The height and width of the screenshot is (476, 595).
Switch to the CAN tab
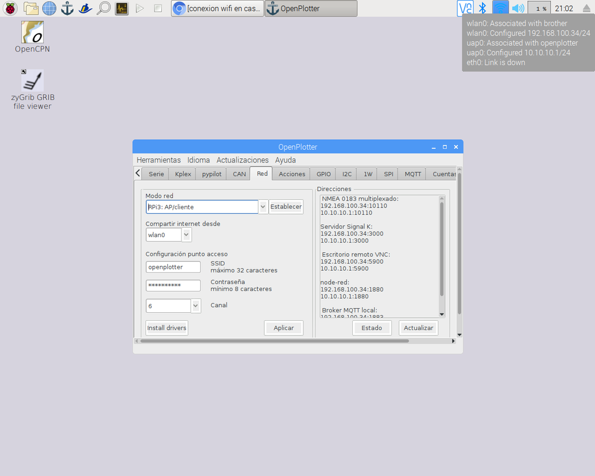[239, 174]
